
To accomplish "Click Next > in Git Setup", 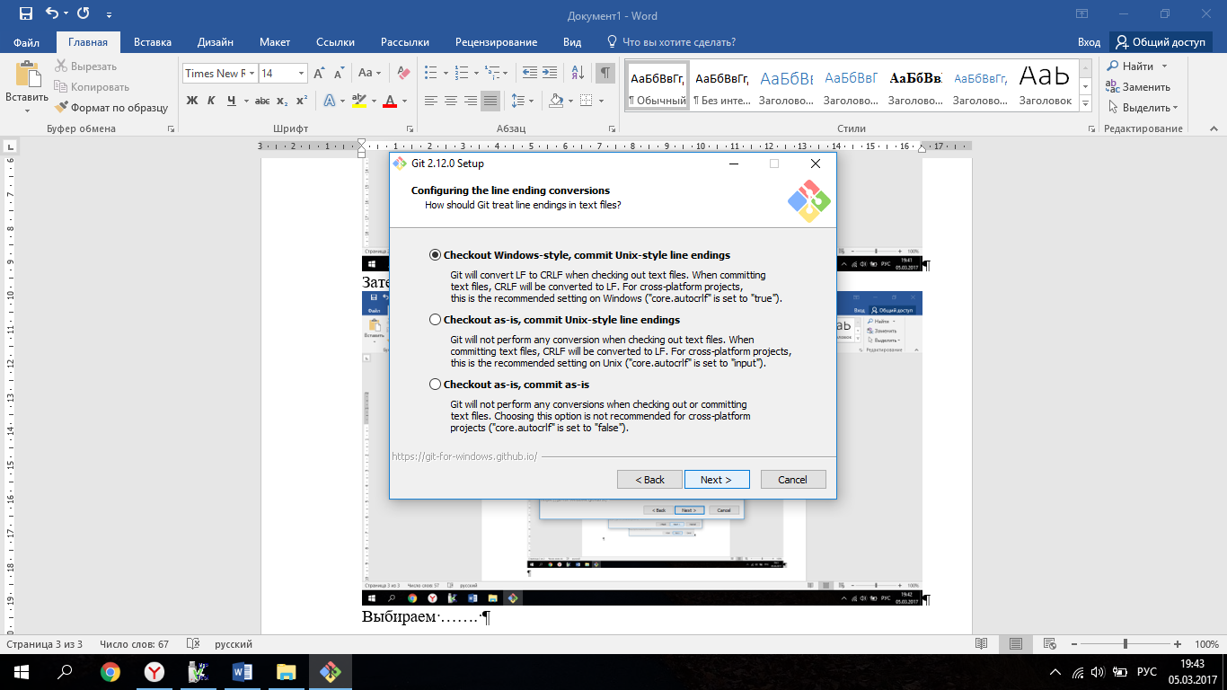I will 716,480.
